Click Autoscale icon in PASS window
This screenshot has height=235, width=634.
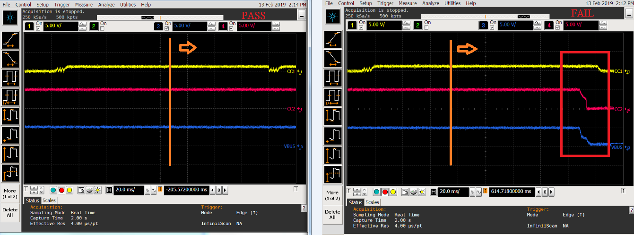point(81,190)
